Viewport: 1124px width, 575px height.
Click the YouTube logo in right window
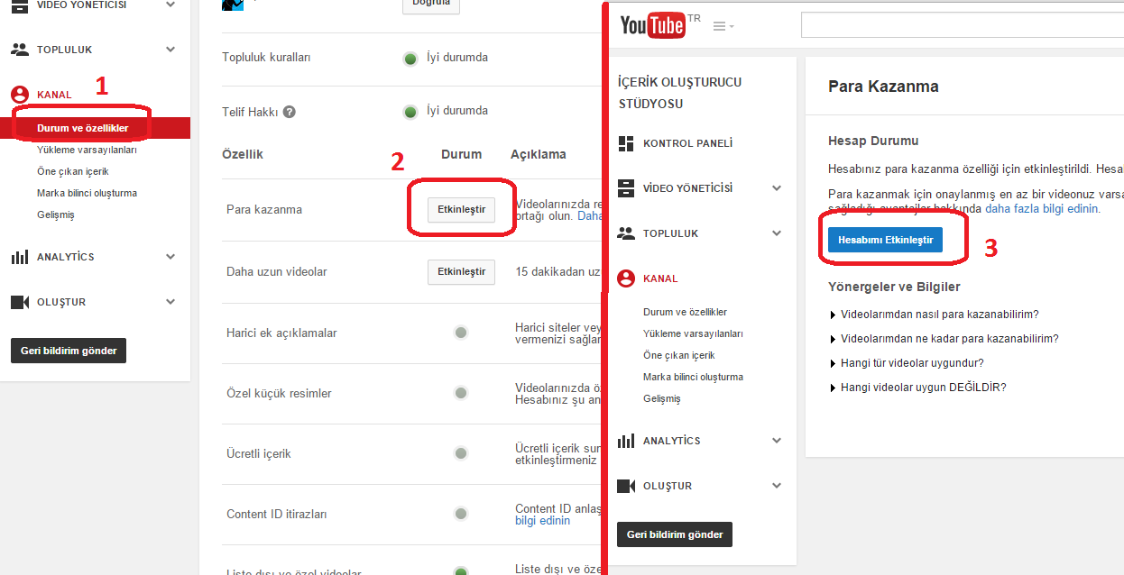[652, 26]
